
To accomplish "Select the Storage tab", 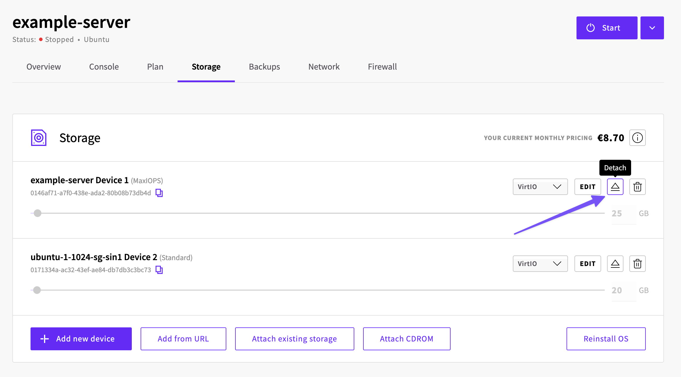I will tap(206, 67).
